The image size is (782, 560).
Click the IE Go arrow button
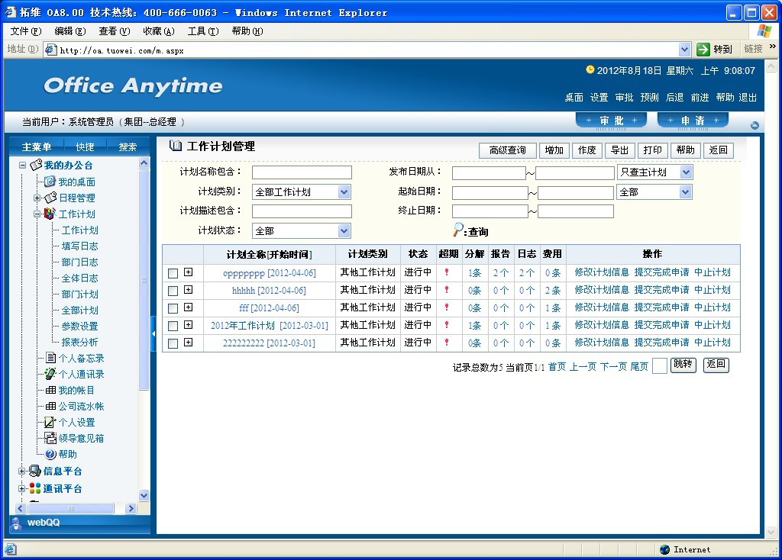click(x=703, y=50)
